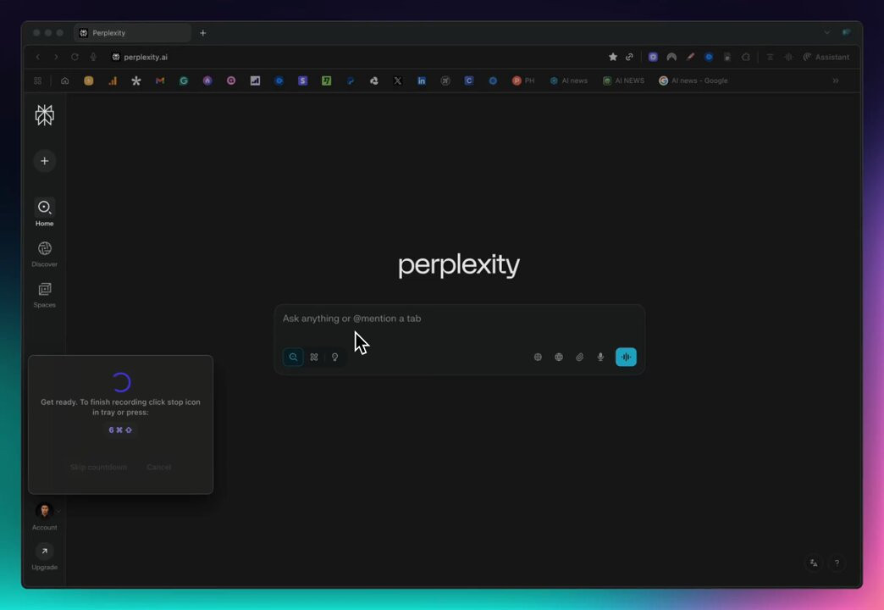
Task: Open the PH bookmark
Action: point(523,80)
